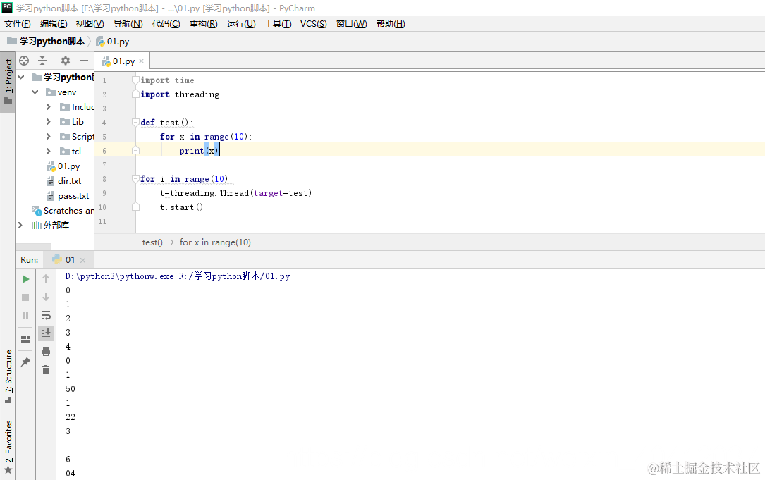765x480 pixels.
Task: Open the VCS(S) menu
Action: coord(313,24)
